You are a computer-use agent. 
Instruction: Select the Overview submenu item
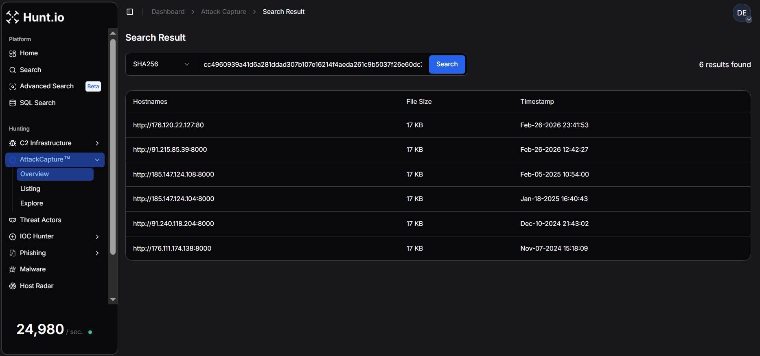55,174
